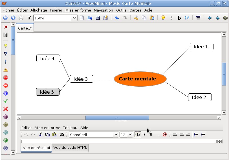Click the red stop sign icon
This screenshot has width=229, height=160.
click(x=6, y=78)
